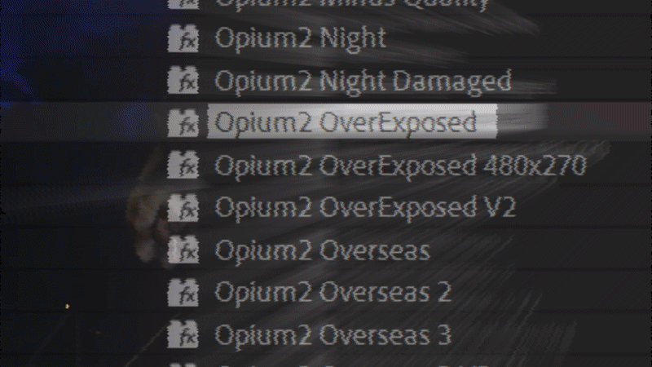Click the fx icon beside Opium2 Night Damaged
652x367 pixels.
(x=183, y=80)
